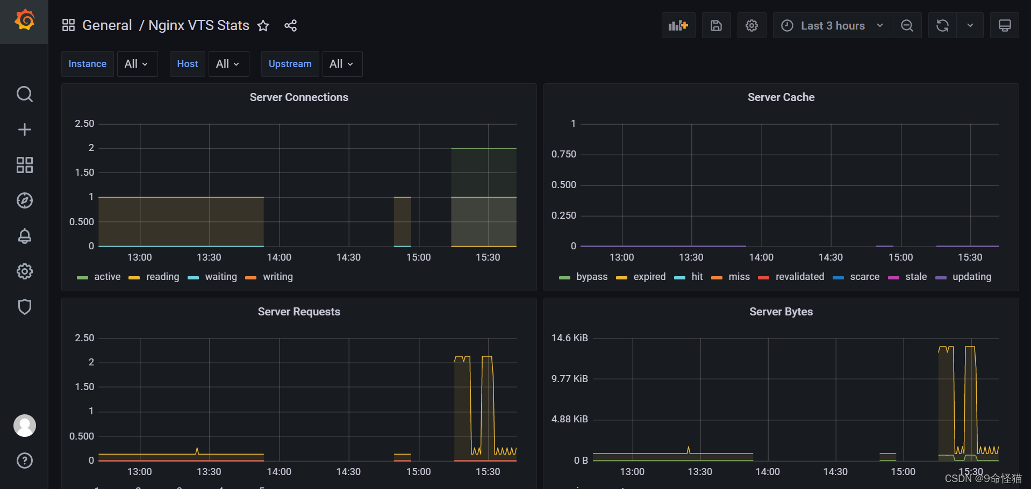Viewport: 1031px width, 489px height.
Task: Toggle the hit series in Cache legend
Action: coord(697,277)
